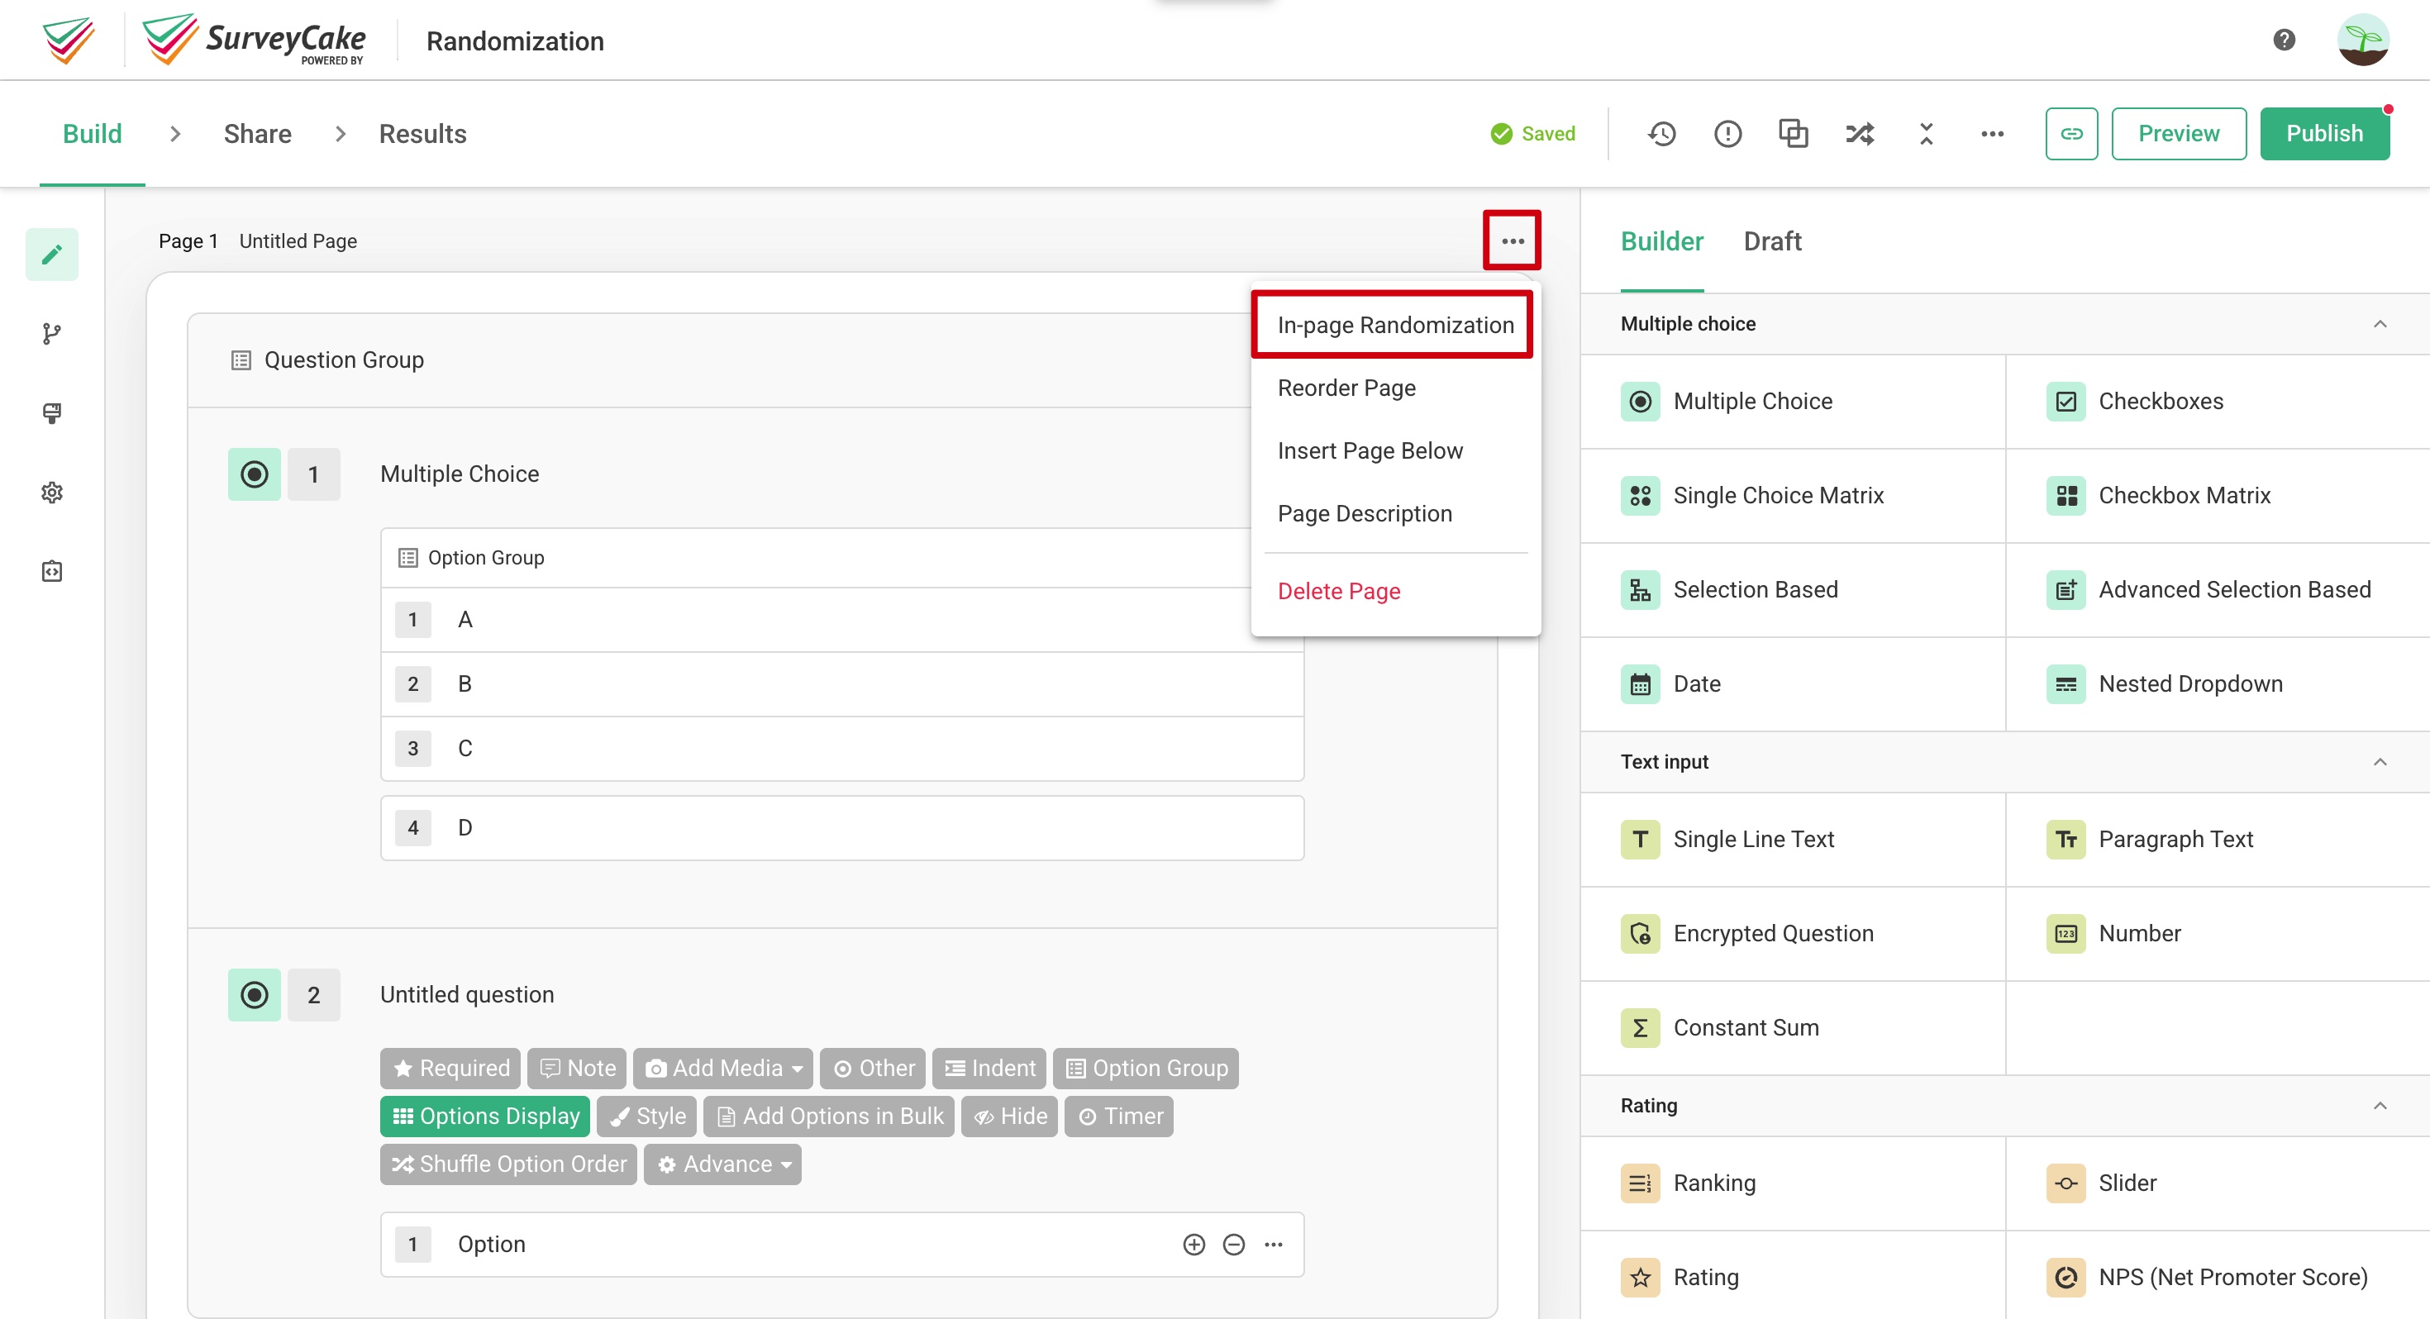Expand the Advance dropdown
Screen dimensions: 2430x1319
click(722, 1164)
